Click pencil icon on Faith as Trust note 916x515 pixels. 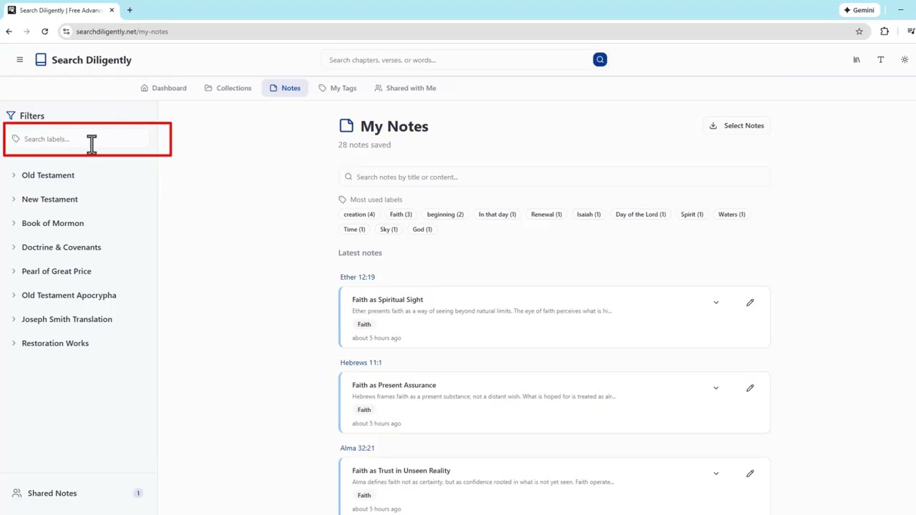pos(750,474)
